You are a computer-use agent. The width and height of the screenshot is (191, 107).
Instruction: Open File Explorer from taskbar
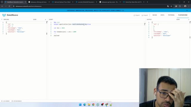pos(89,105)
